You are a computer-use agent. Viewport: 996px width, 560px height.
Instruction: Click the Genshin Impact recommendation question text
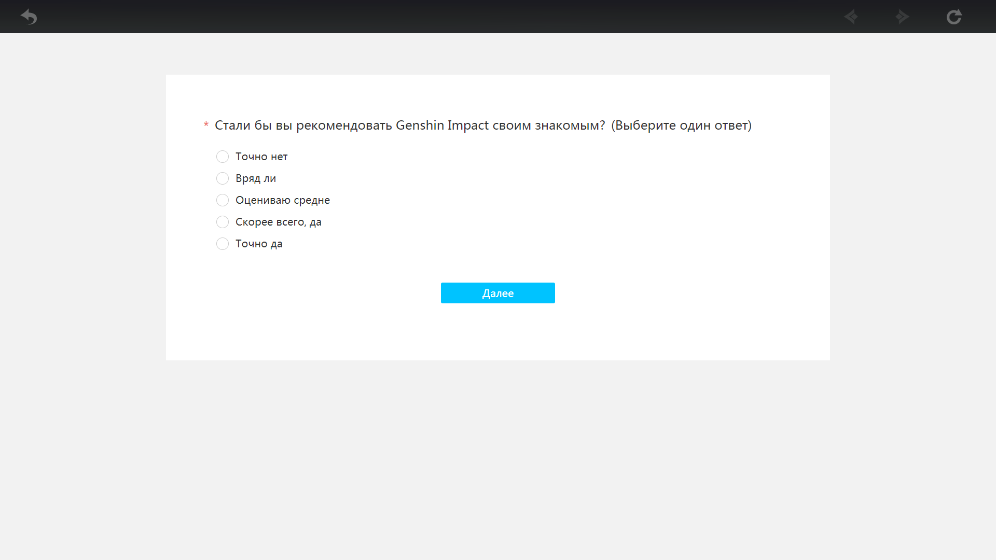pyautogui.click(x=410, y=125)
